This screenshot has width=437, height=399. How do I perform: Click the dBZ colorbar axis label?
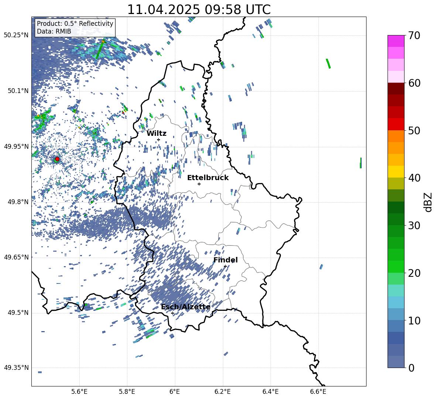(x=428, y=202)
